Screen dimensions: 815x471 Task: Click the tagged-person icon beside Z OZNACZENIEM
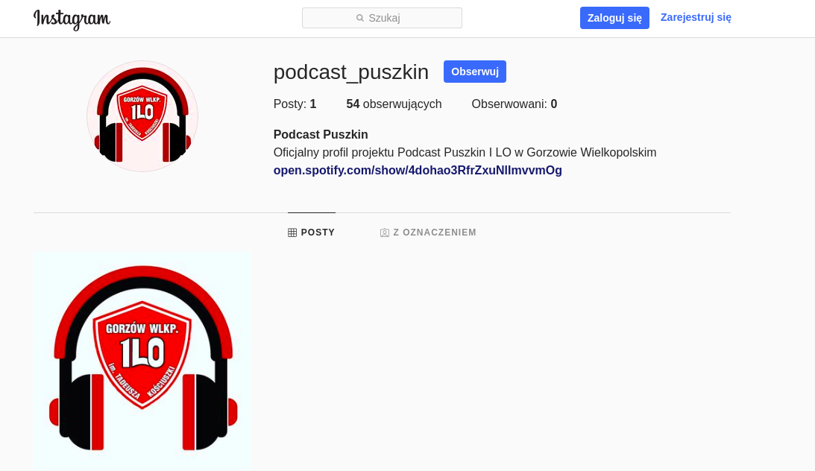coord(385,233)
